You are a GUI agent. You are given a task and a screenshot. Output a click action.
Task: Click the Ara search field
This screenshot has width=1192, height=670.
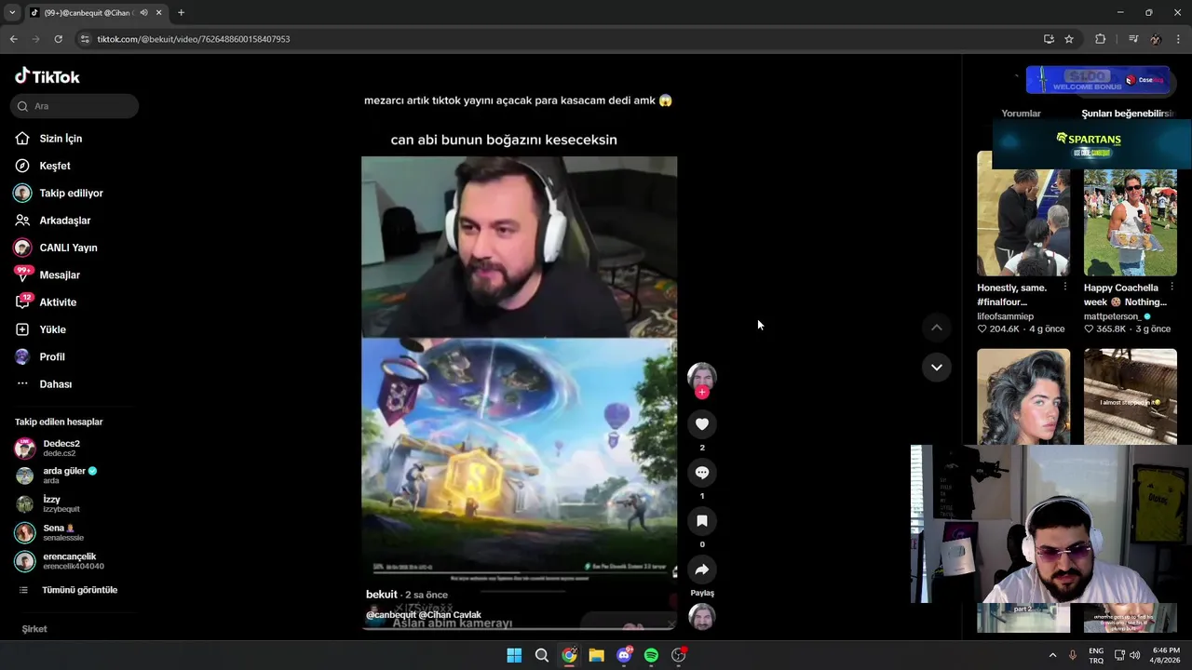(x=74, y=106)
